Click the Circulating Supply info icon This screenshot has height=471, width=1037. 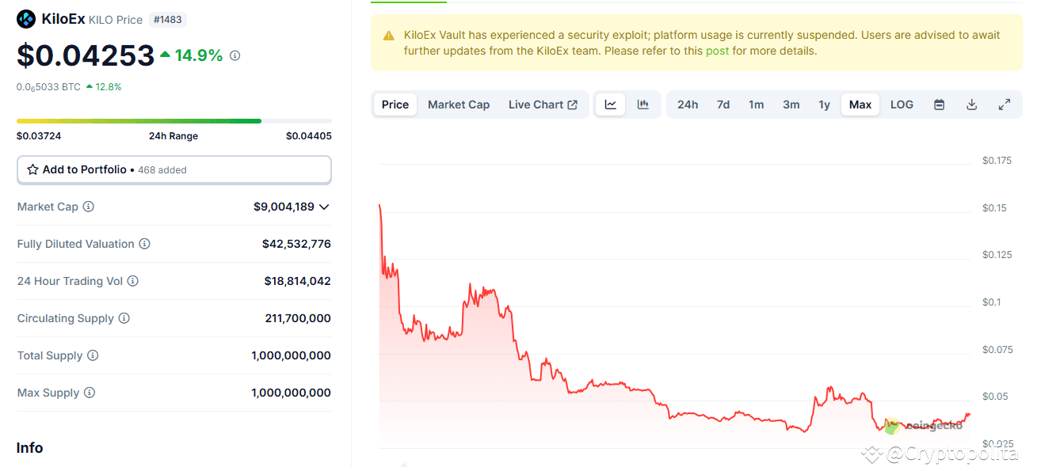click(x=124, y=317)
